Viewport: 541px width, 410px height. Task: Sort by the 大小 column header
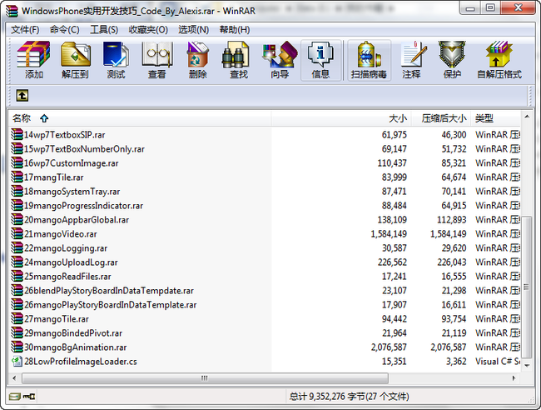(341, 118)
